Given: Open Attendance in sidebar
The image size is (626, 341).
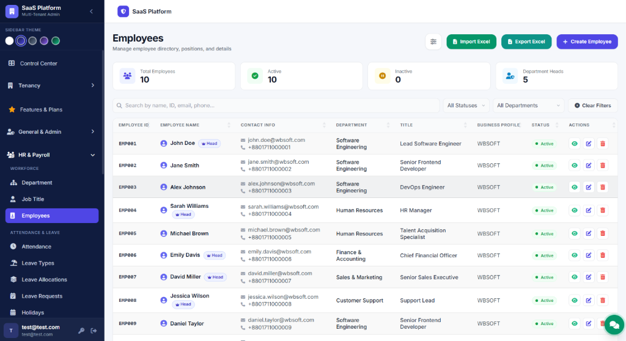Looking at the screenshot, I should pos(52,246).
